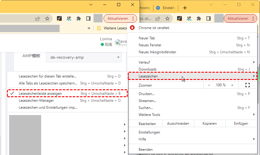Toggle side panel icon in left window

[x=88, y=18]
